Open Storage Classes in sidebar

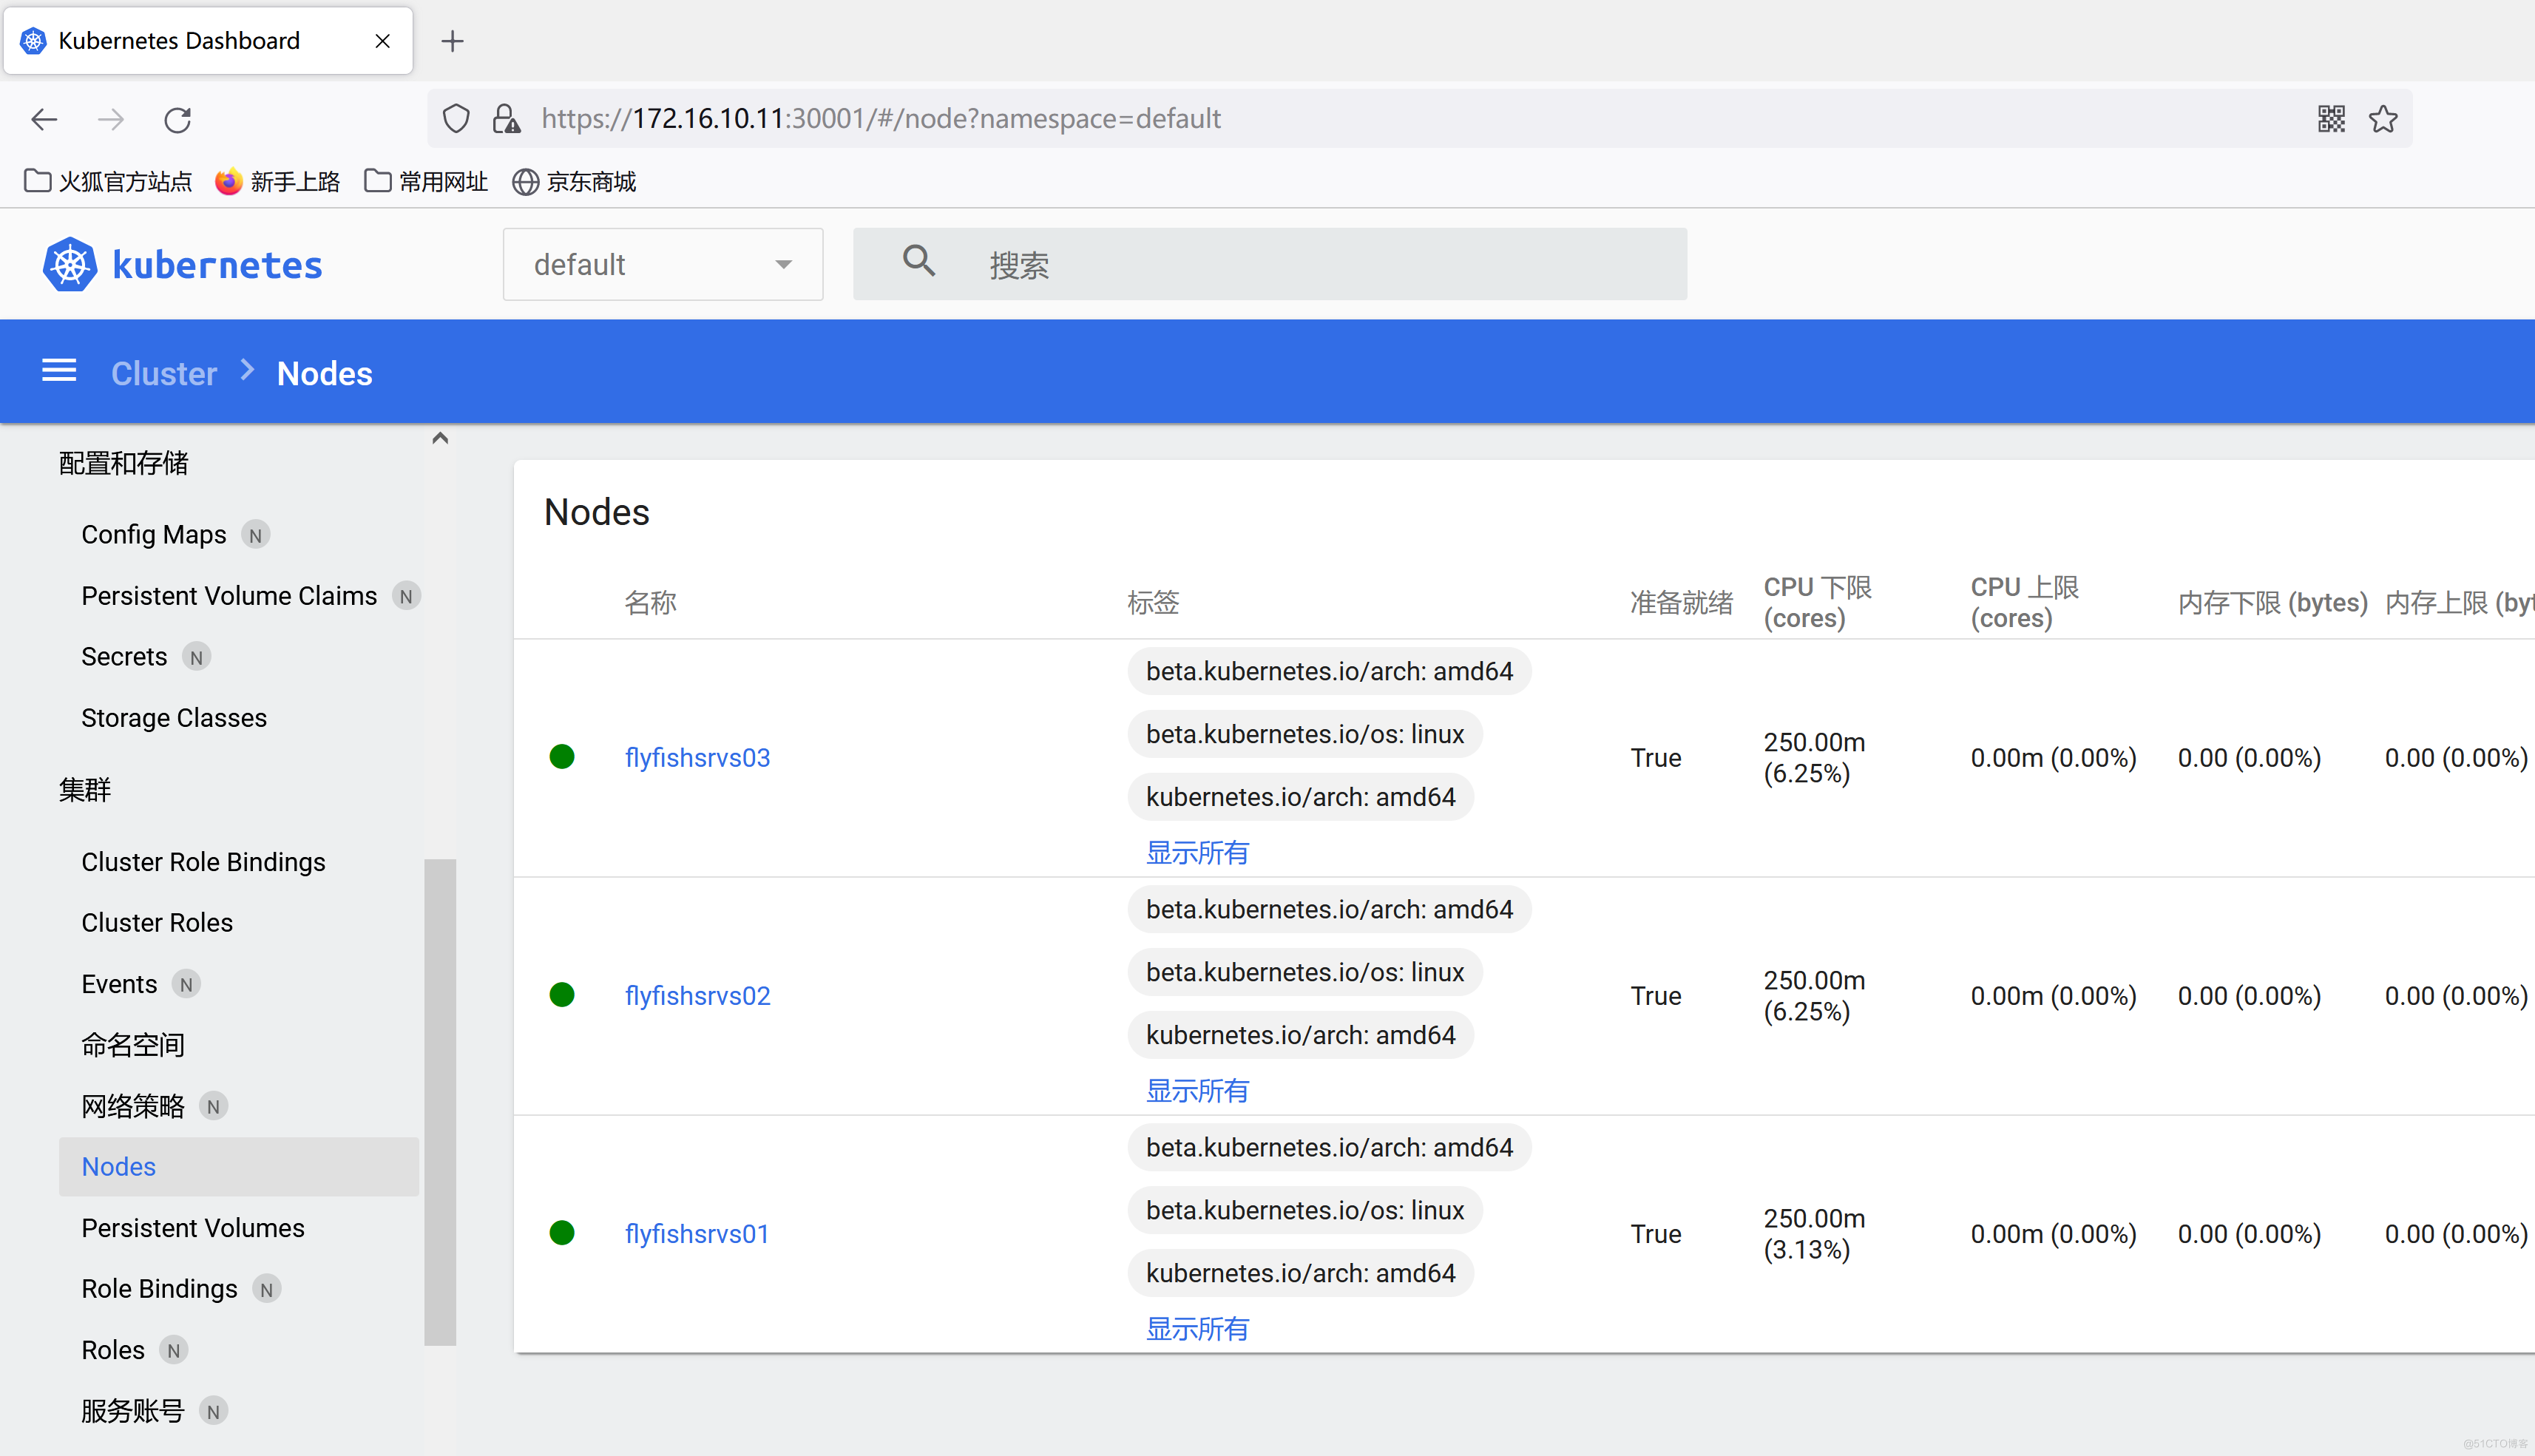pos(174,718)
